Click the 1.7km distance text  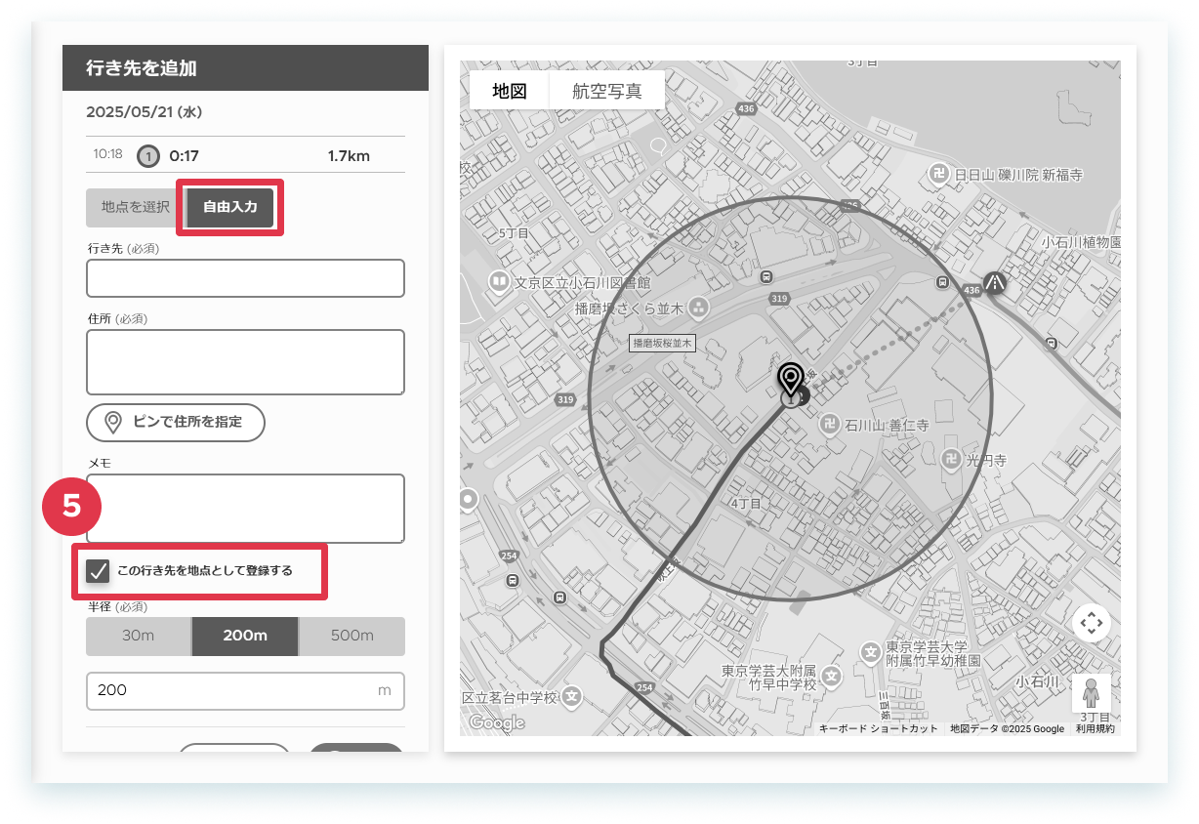[349, 155]
